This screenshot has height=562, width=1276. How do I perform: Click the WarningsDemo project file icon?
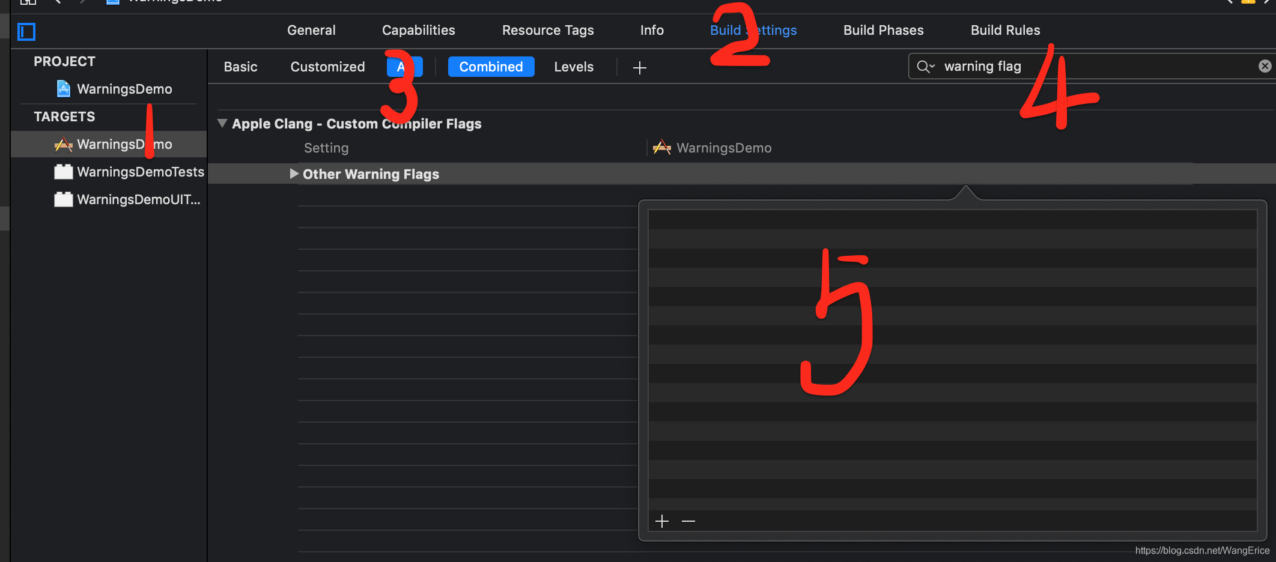[63, 89]
